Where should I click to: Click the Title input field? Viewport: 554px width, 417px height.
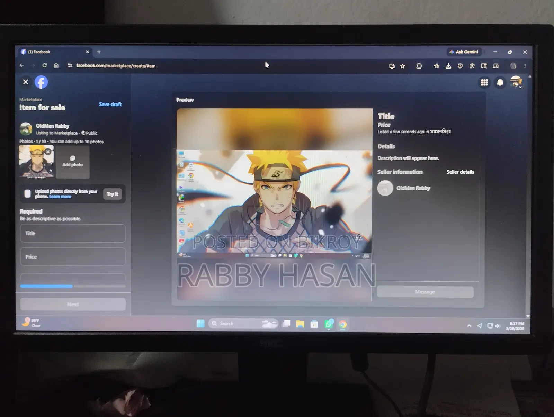point(73,233)
